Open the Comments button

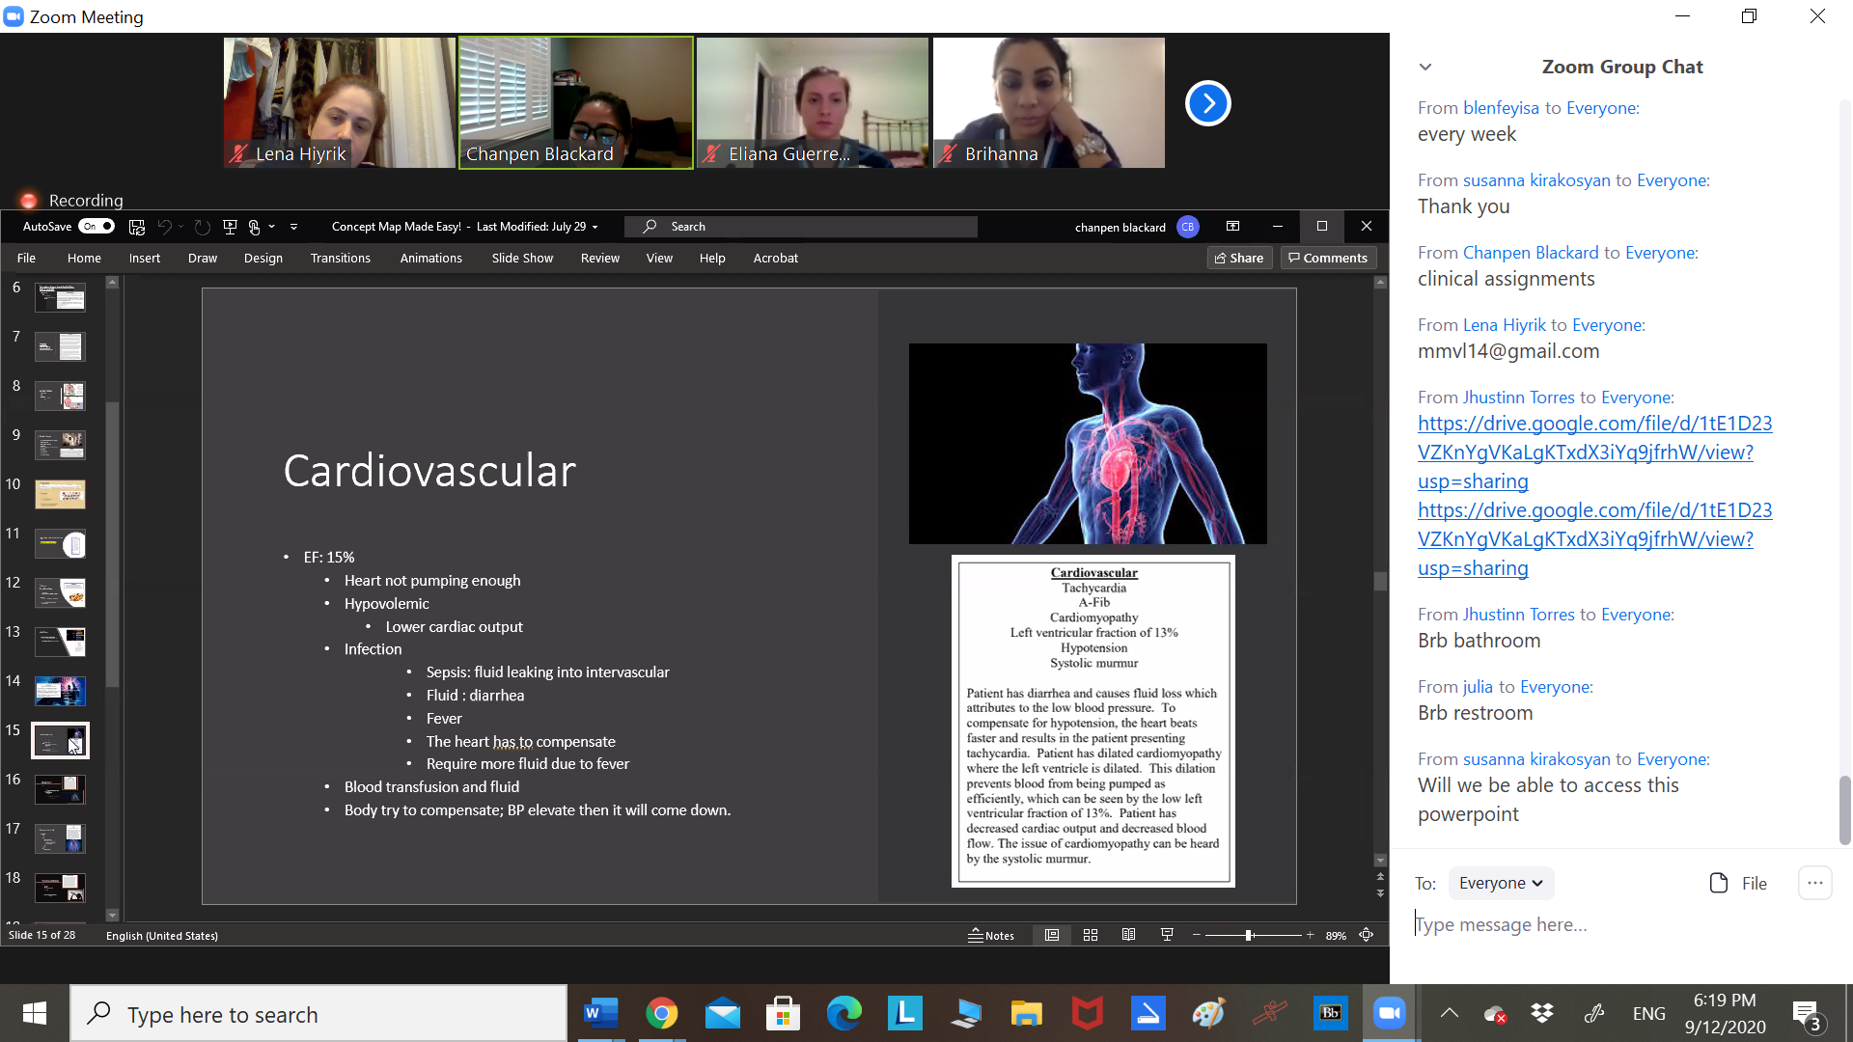(1328, 258)
